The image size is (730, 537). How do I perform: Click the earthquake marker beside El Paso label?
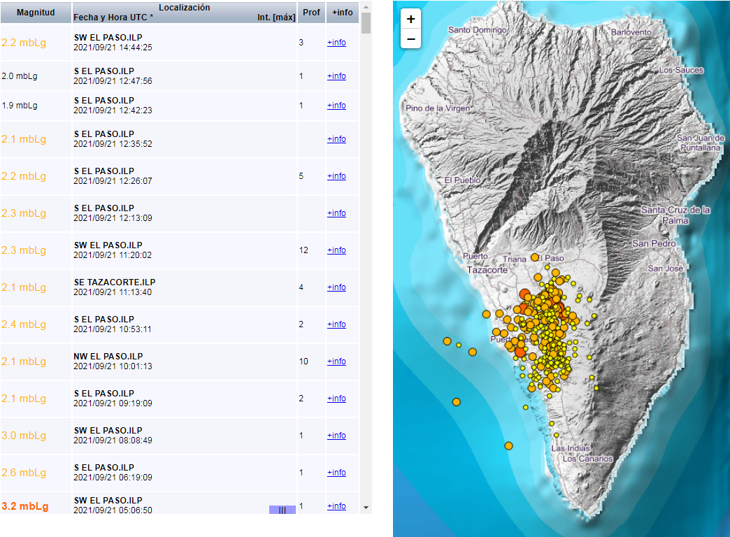[x=535, y=257]
